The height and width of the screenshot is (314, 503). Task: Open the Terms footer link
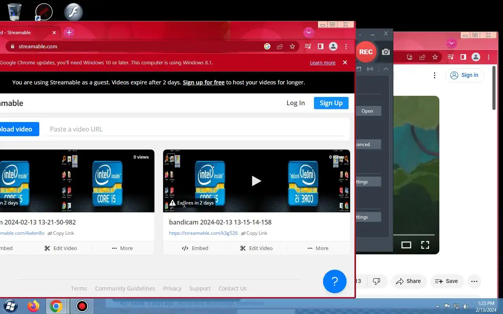coord(79,288)
